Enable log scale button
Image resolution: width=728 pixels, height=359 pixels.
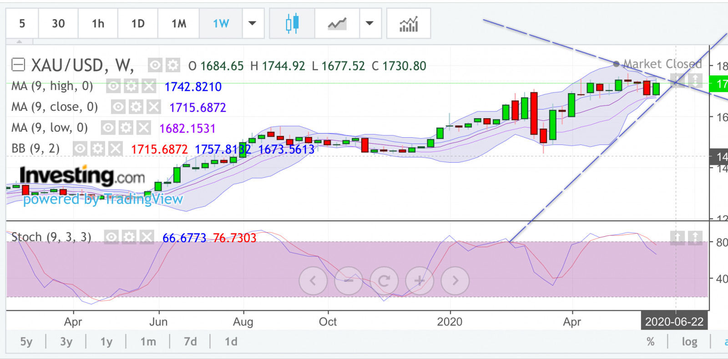point(689,342)
